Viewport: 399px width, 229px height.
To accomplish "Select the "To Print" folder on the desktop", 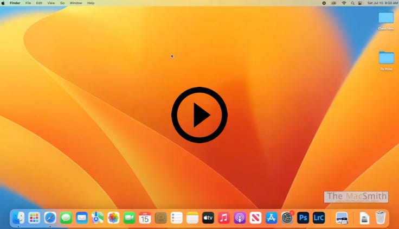I will coord(387,61).
